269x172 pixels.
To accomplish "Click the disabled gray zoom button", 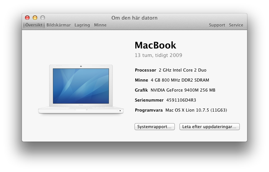I will point(43,18).
